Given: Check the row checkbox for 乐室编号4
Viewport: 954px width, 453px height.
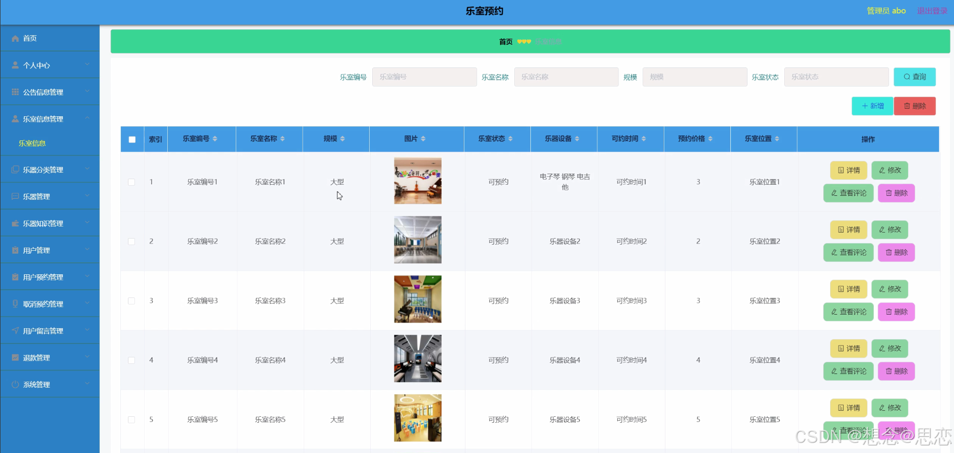Looking at the screenshot, I should click(131, 360).
